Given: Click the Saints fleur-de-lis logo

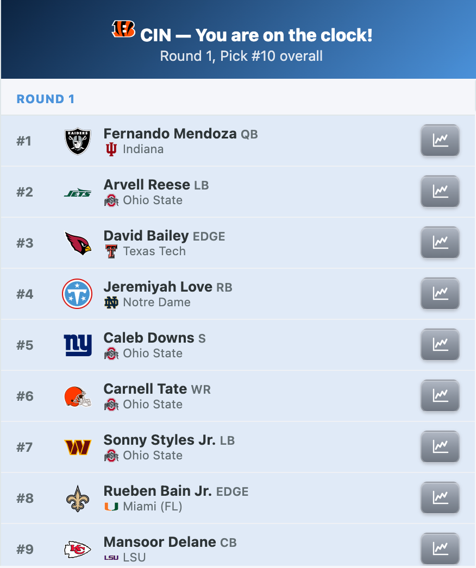Looking at the screenshot, I should 78,498.
